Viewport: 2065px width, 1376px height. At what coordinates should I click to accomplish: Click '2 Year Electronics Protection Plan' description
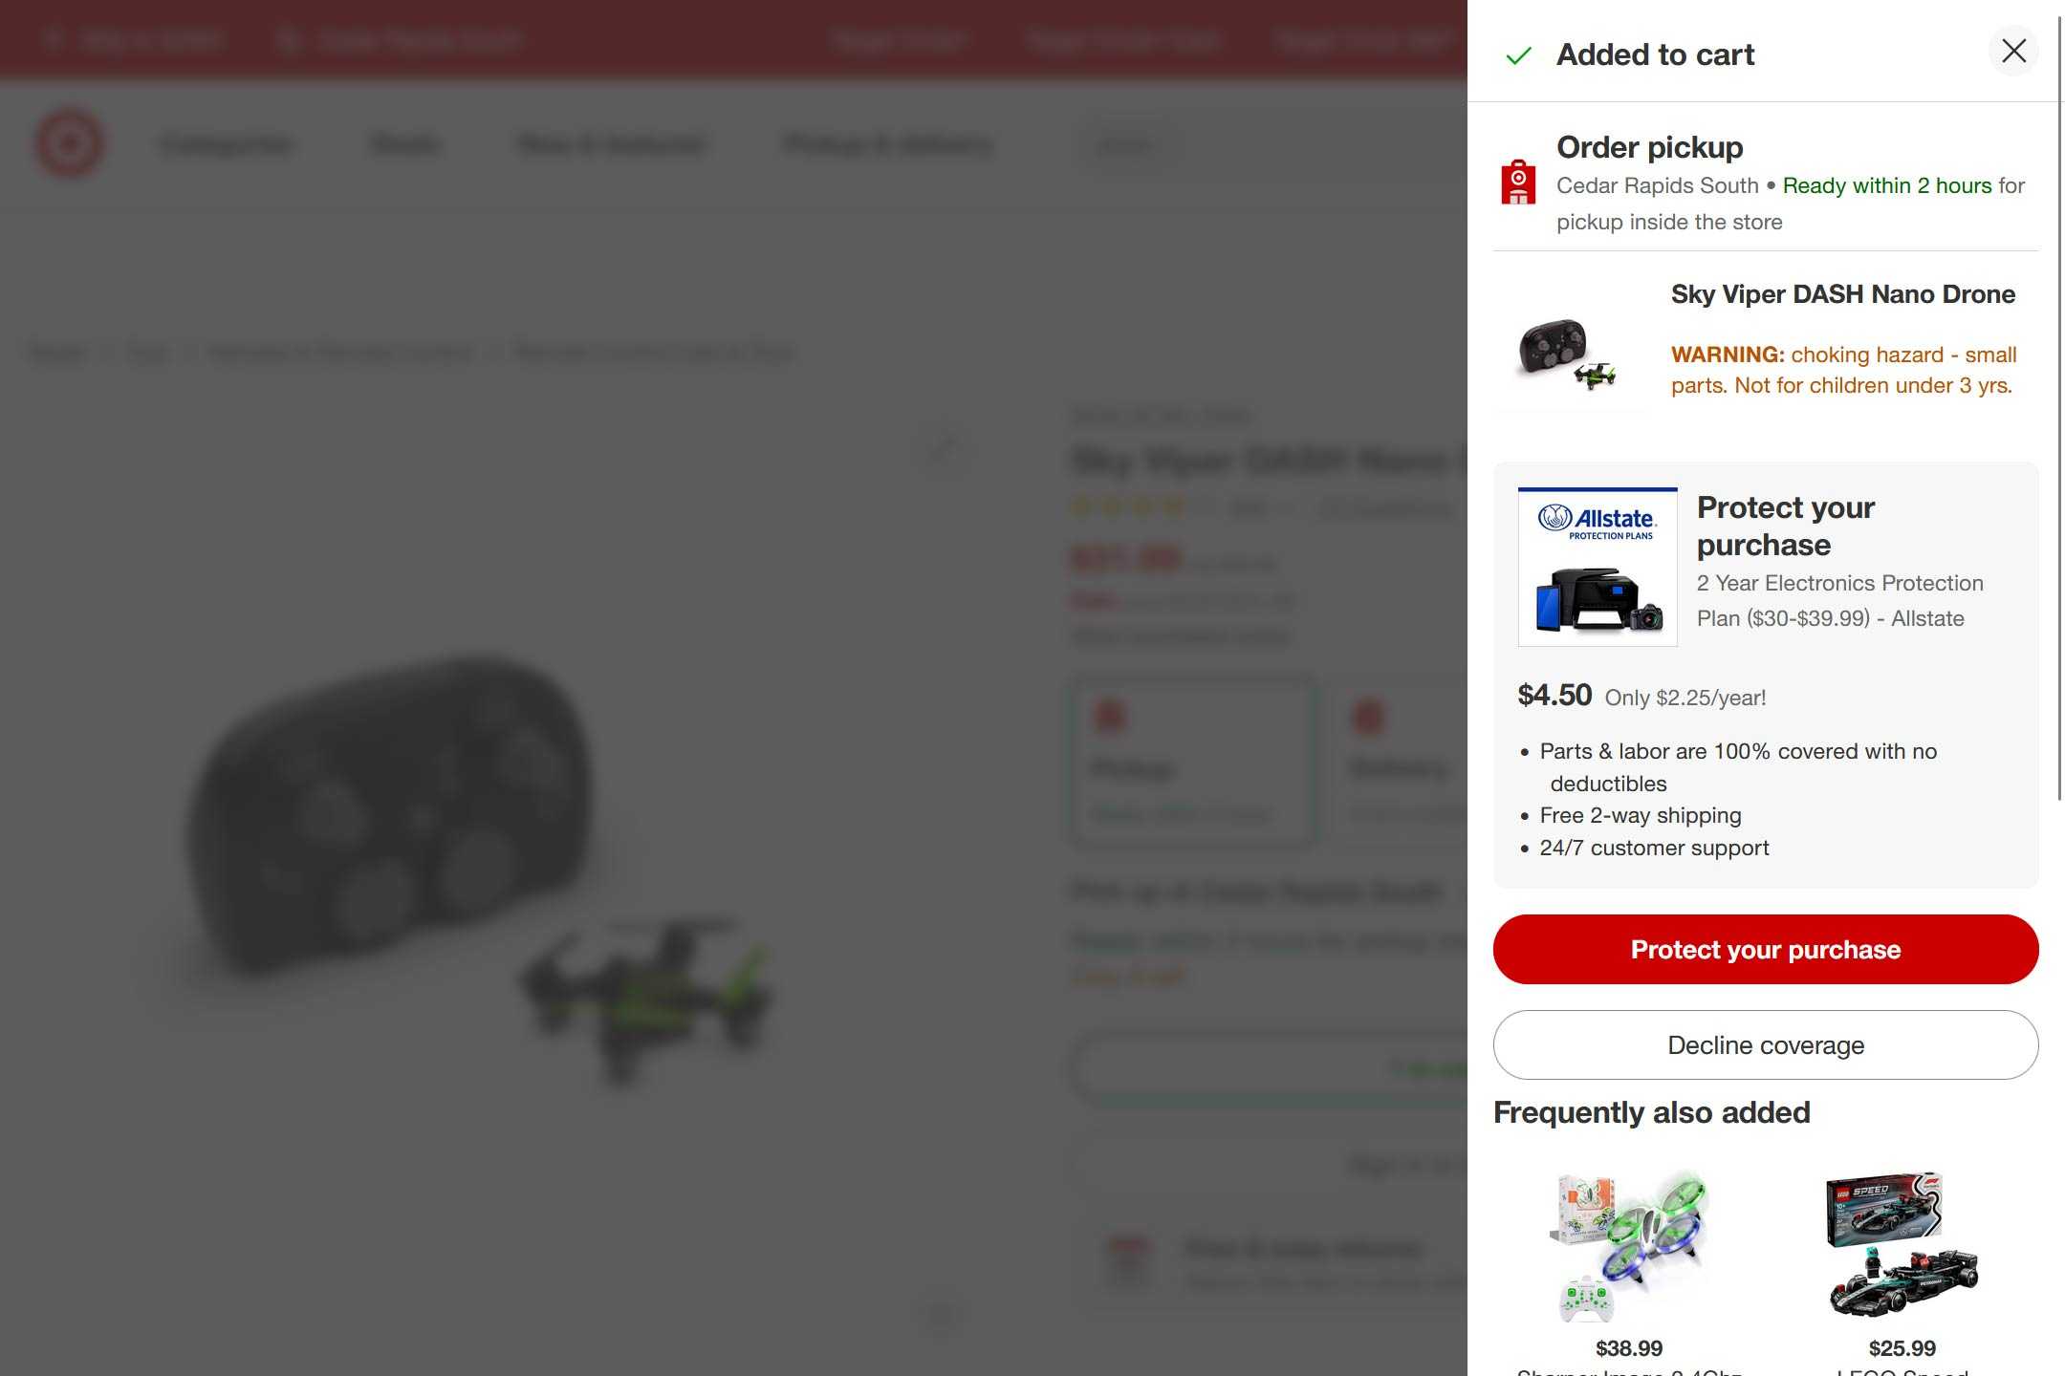pyautogui.click(x=1839, y=600)
